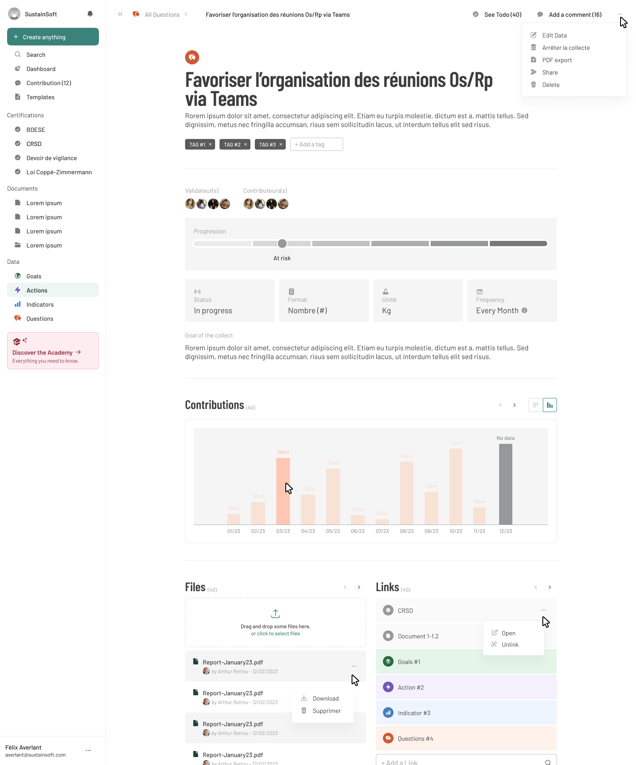Click the Progression slider handle

tap(282, 244)
